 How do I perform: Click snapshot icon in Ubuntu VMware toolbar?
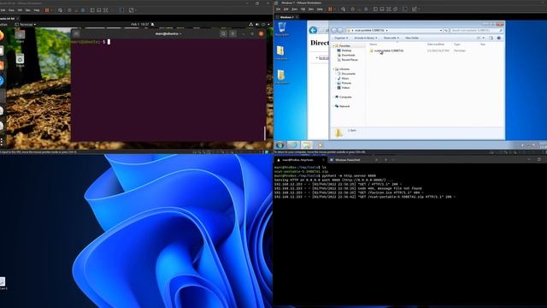69,10
